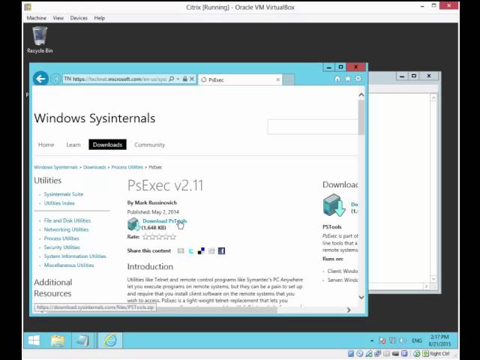
Task: Click the security lock icon in address bar
Action: tap(184, 79)
